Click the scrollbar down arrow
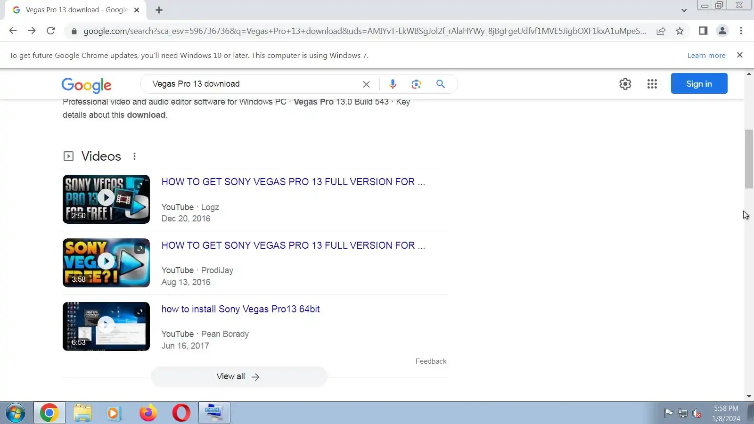754x424 pixels. point(749,397)
